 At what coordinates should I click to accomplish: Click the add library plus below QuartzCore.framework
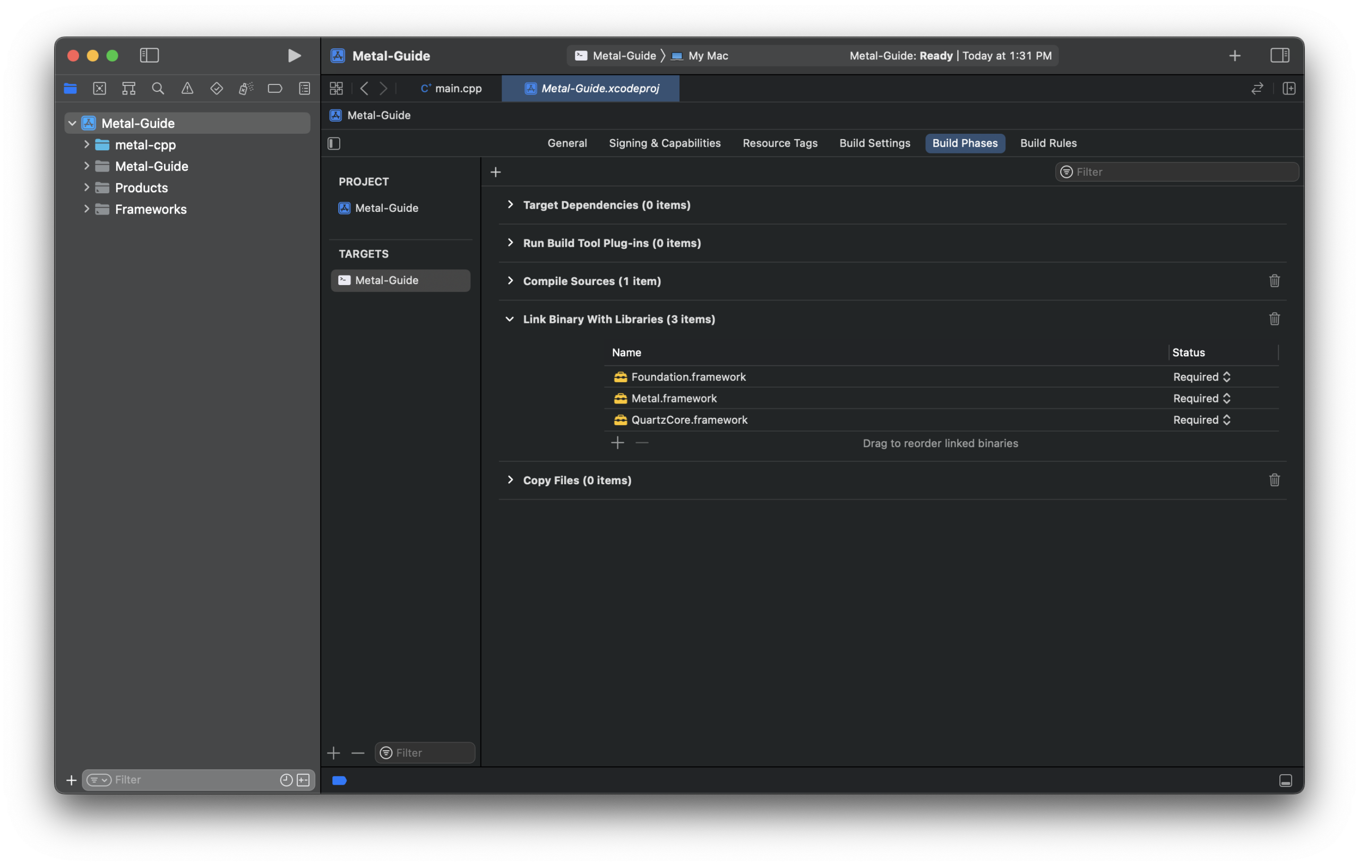click(617, 443)
